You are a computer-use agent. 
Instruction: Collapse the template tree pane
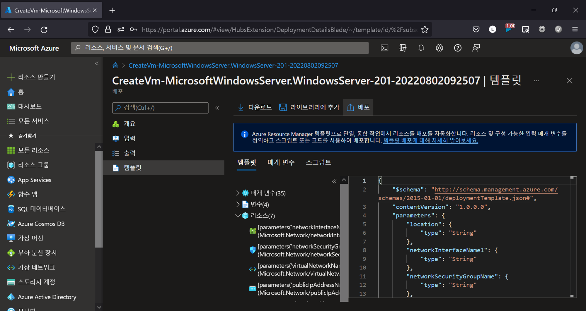coord(334,181)
